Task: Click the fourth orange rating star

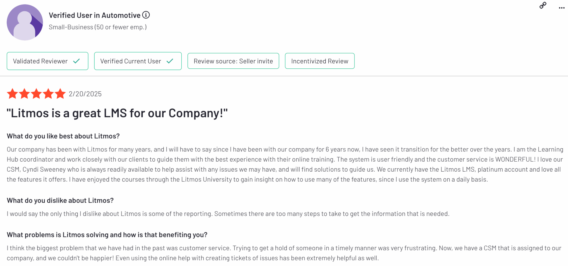Action: tap(48, 94)
